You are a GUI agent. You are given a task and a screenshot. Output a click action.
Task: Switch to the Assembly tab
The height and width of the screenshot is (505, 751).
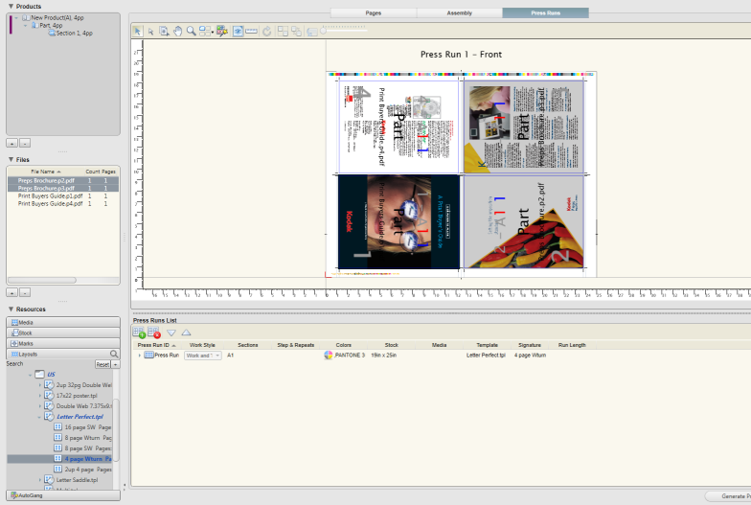460,13
